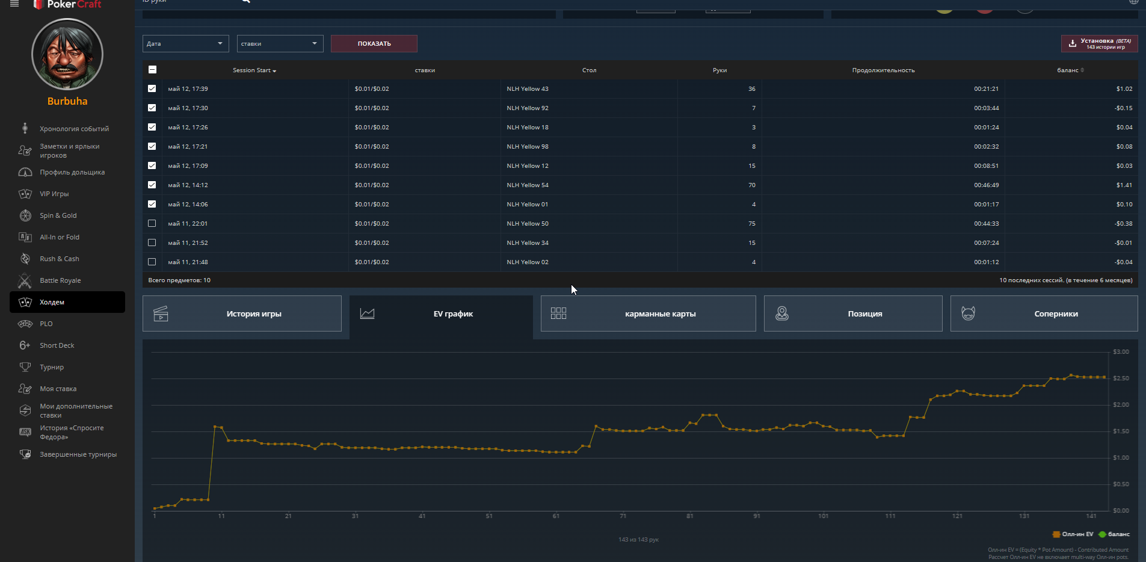Open Хронология событий icon in sidebar
This screenshot has height=562, width=1146.
pos(25,128)
